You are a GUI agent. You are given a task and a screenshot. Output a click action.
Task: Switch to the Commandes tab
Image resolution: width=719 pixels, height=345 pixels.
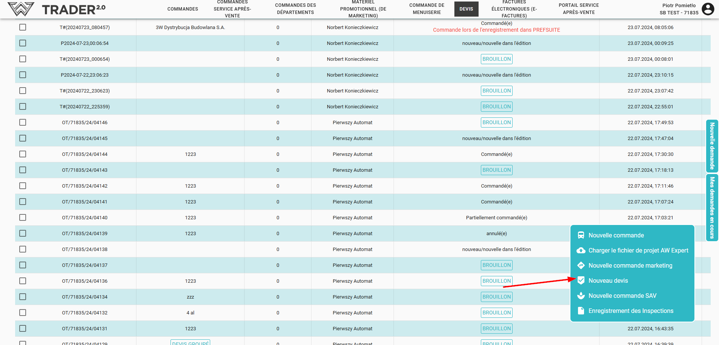[183, 9]
